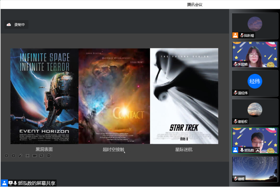
Task: Select the star-trail tile of 德媛
Action: [255, 169]
